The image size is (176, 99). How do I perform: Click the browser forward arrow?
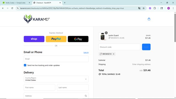(x=7, y=8)
